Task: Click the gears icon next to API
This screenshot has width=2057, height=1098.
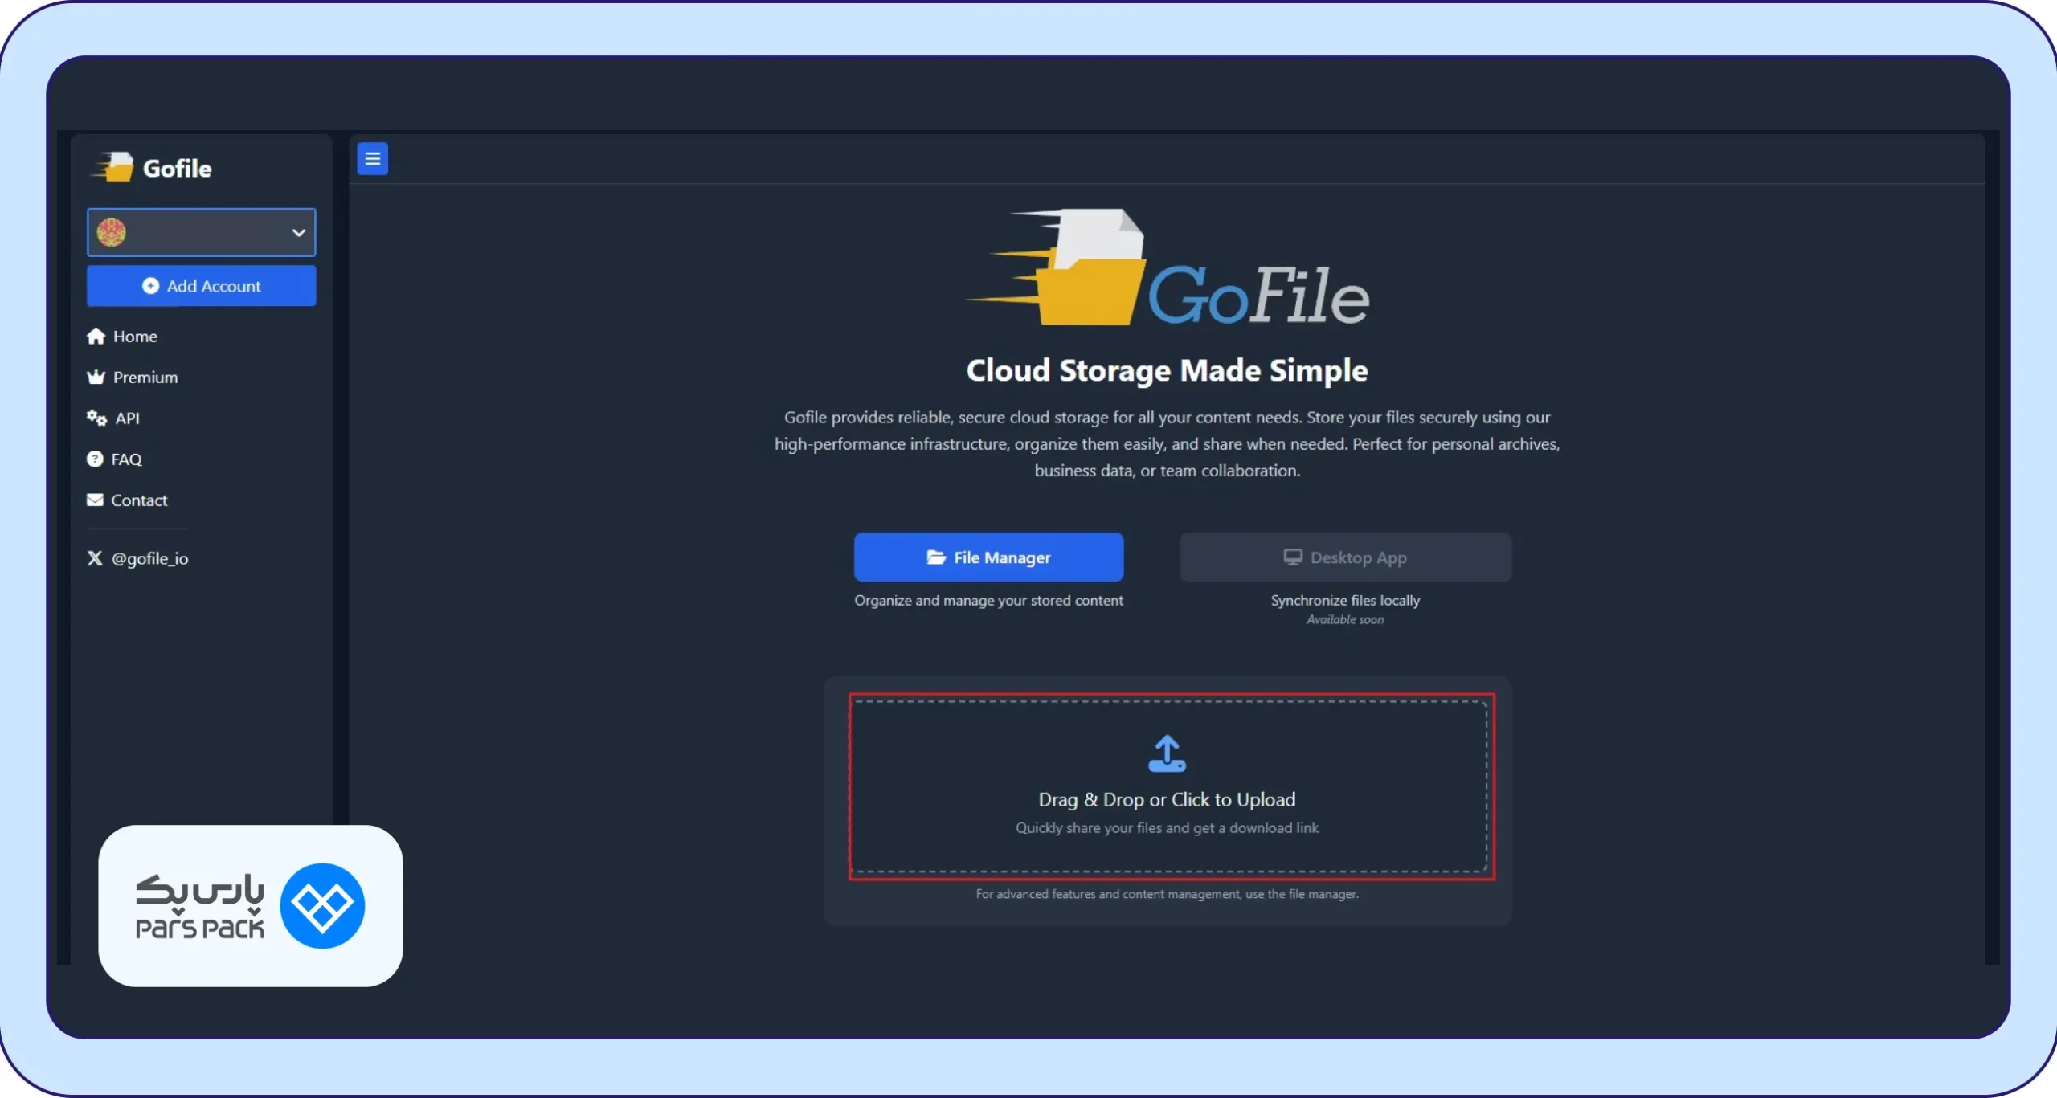Action: 96,418
